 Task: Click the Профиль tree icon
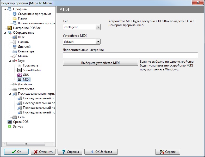pos(10,9)
